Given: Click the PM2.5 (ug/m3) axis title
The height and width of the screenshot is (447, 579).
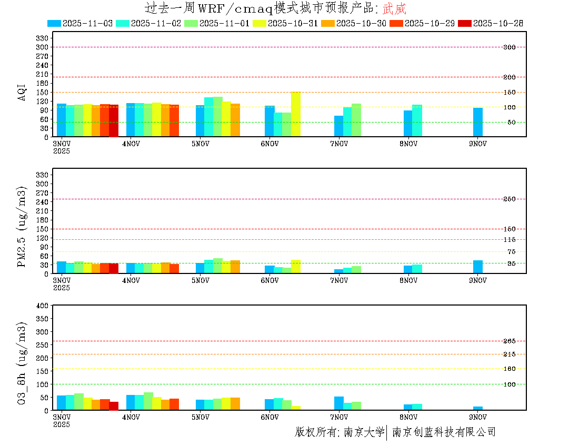Looking at the screenshot, I should pos(22,227).
